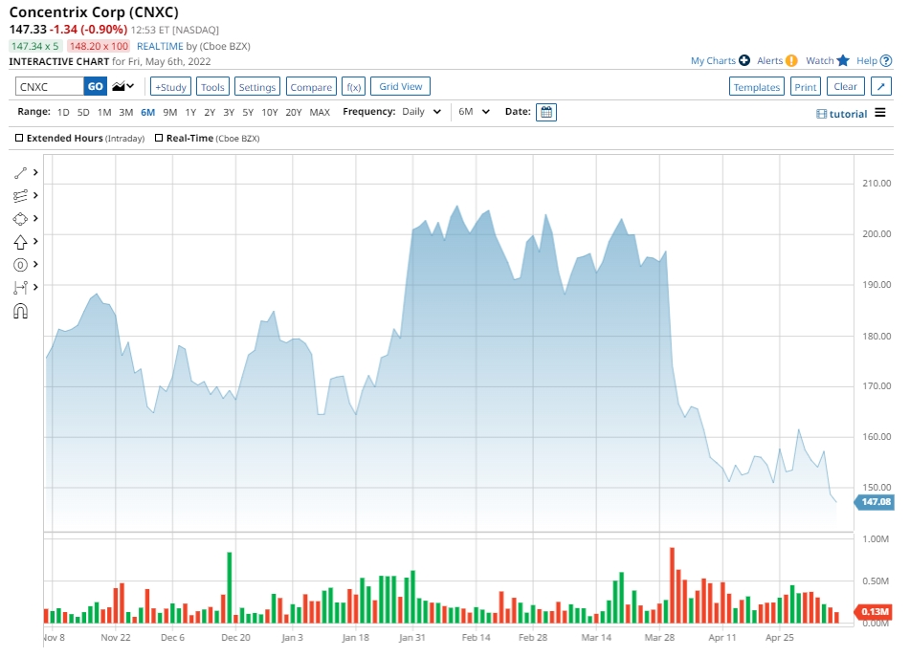910x657 pixels.
Task: Click the REALTIME quote link
Action: tap(160, 46)
